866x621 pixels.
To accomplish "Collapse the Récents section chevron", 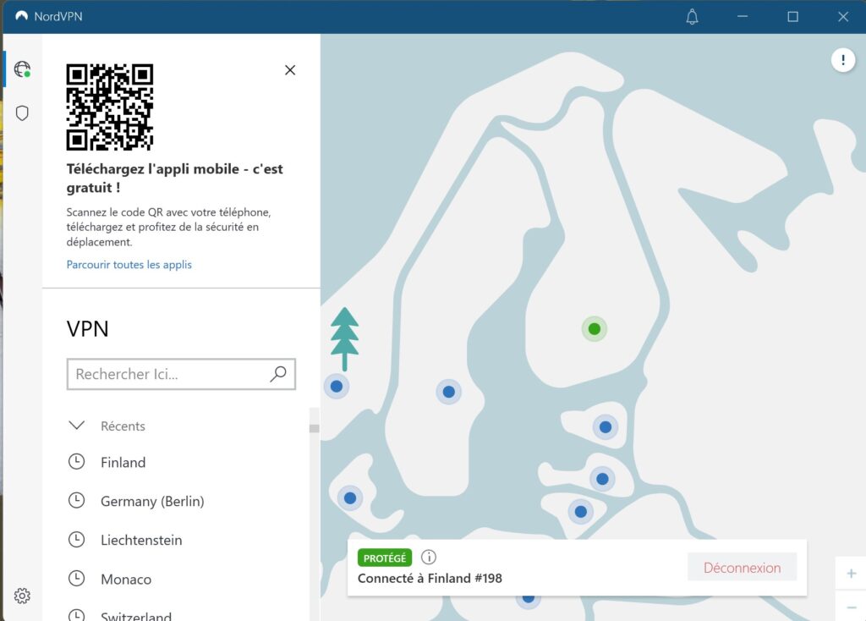I will click(x=76, y=426).
